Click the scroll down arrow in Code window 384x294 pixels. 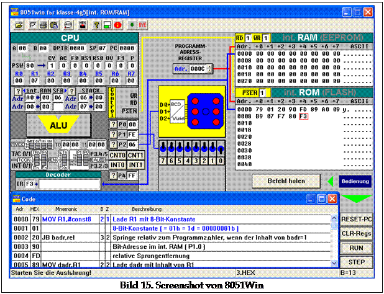[334, 263]
